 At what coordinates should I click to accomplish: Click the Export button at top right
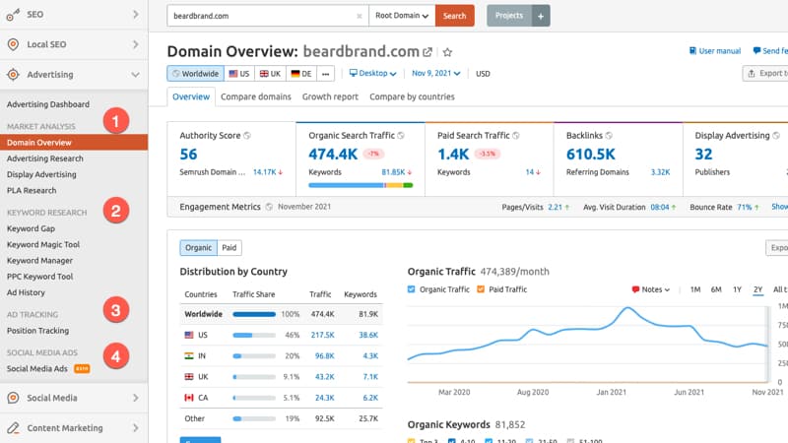[x=765, y=73]
